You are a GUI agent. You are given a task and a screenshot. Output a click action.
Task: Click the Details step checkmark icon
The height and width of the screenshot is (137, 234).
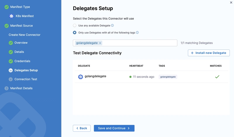tap(11, 52)
